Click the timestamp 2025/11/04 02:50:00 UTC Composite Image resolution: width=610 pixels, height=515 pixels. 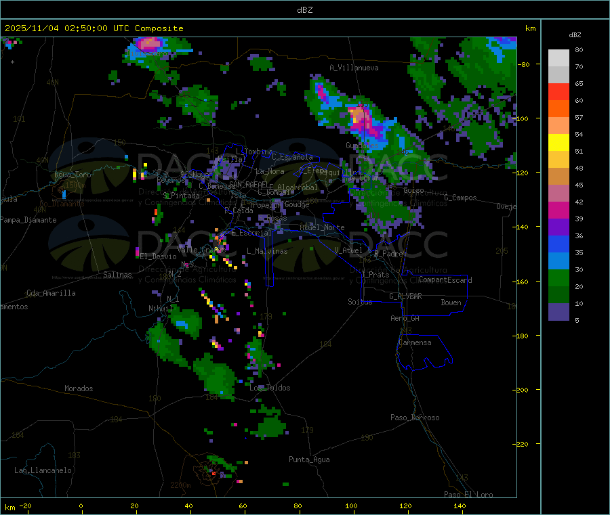[94, 28]
